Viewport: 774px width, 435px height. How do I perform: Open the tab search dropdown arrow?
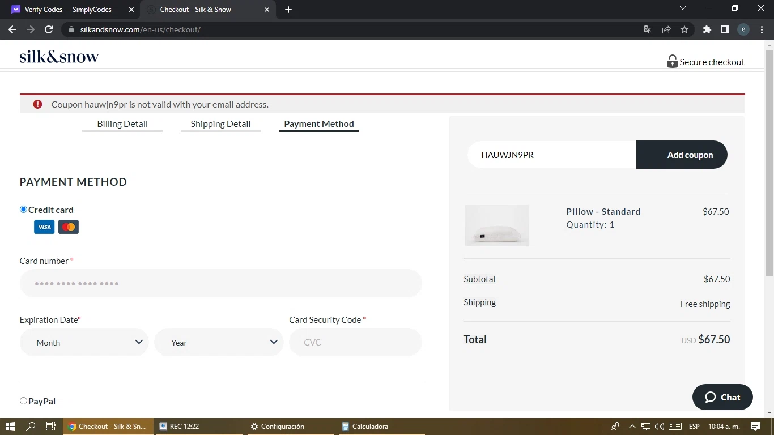coord(683,8)
